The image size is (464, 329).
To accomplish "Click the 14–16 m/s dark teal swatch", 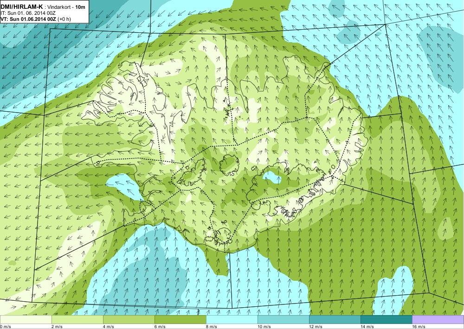I will point(386,320).
